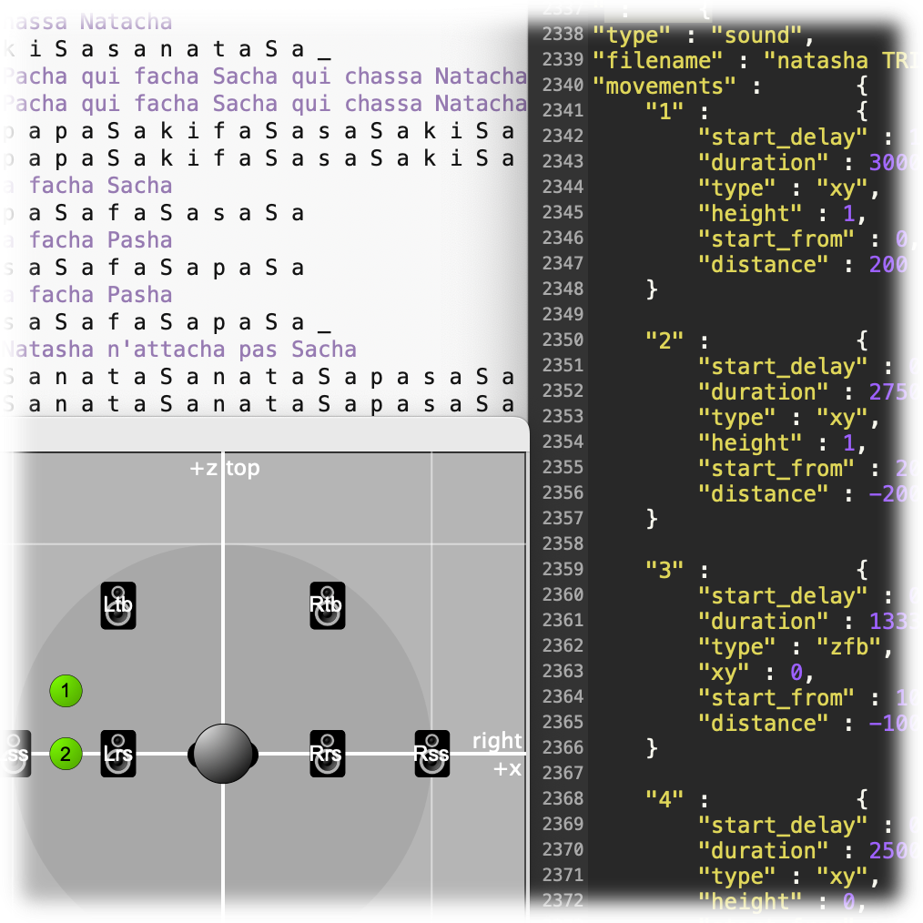Select the Lrs rear surround speaker icon
The image size is (923, 923).
(x=117, y=753)
